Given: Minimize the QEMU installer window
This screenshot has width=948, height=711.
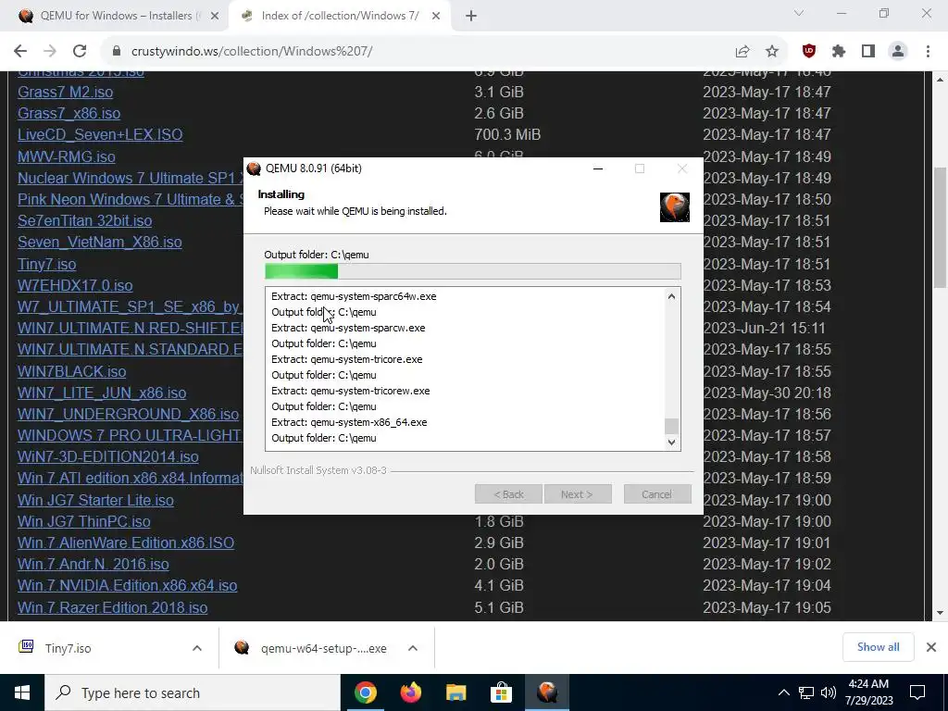Looking at the screenshot, I should click(598, 168).
